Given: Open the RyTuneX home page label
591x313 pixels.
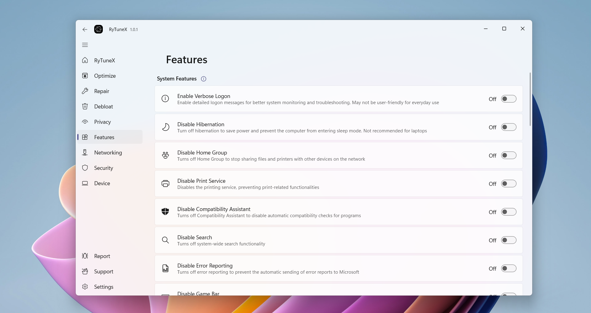Looking at the screenshot, I should pos(105,61).
